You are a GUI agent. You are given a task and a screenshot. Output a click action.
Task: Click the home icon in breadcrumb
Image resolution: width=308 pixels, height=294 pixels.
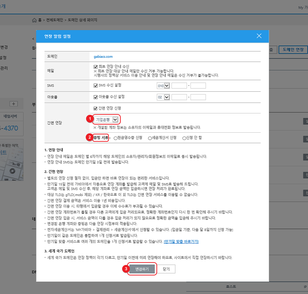click(34, 20)
